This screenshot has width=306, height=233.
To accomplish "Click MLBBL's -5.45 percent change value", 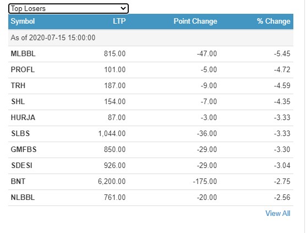I will coord(282,53).
